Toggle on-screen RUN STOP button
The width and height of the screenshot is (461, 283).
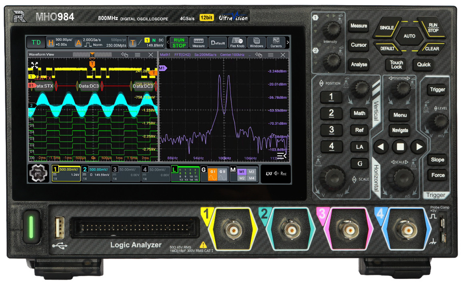(179, 42)
